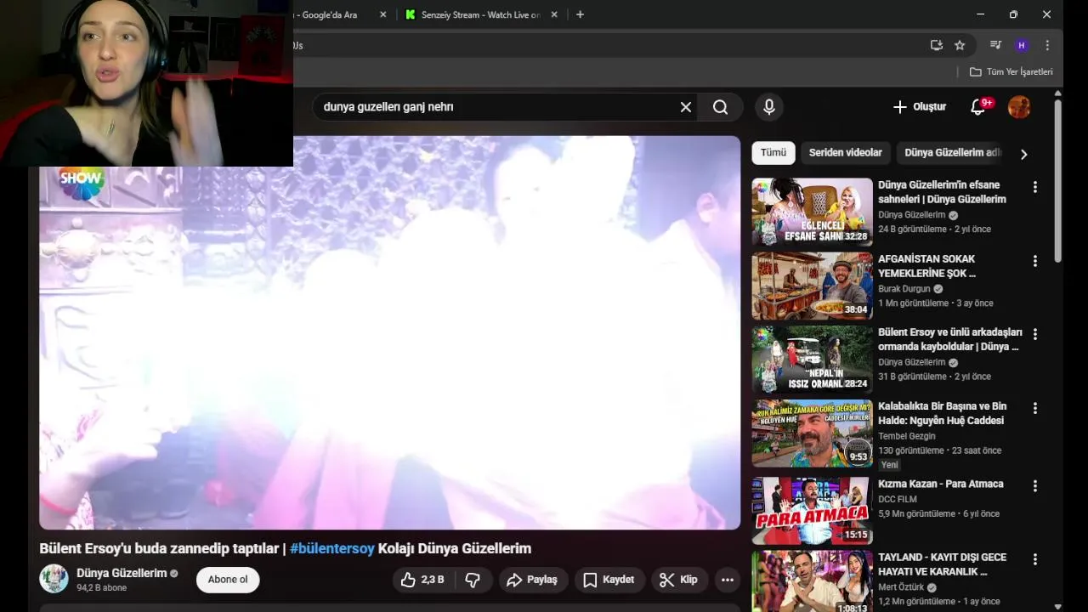The width and height of the screenshot is (1088, 612).
Task: Open Dünya Güzellerim channel avatar
Action: (x=54, y=579)
